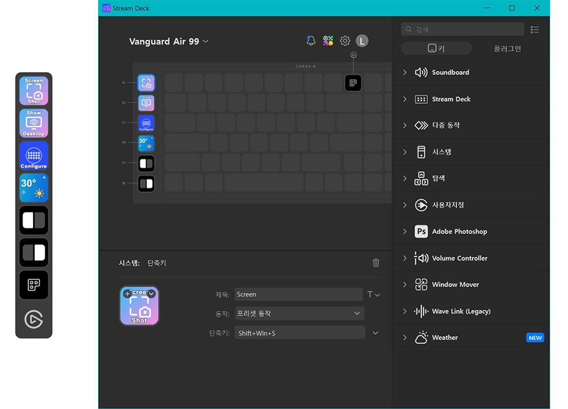Select the S1 Screen Shot key on keyboard layout
Screen dimensions: 568x409
(x=147, y=83)
